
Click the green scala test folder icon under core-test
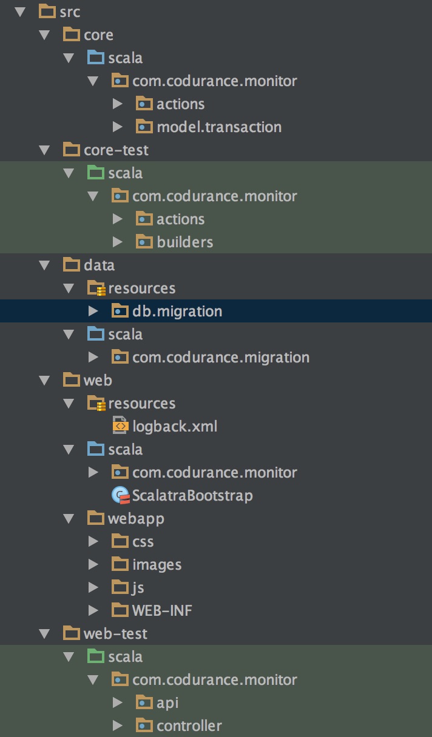pos(96,173)
